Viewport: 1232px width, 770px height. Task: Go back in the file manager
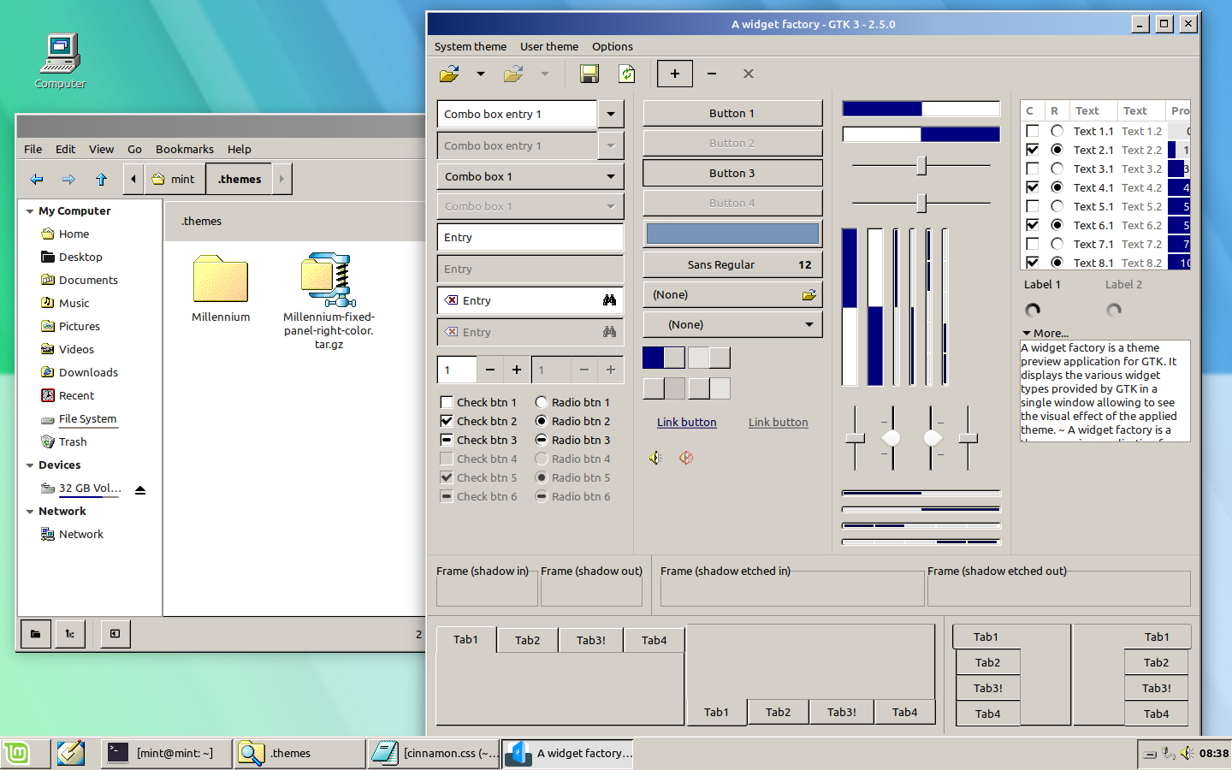click(36, 179)
